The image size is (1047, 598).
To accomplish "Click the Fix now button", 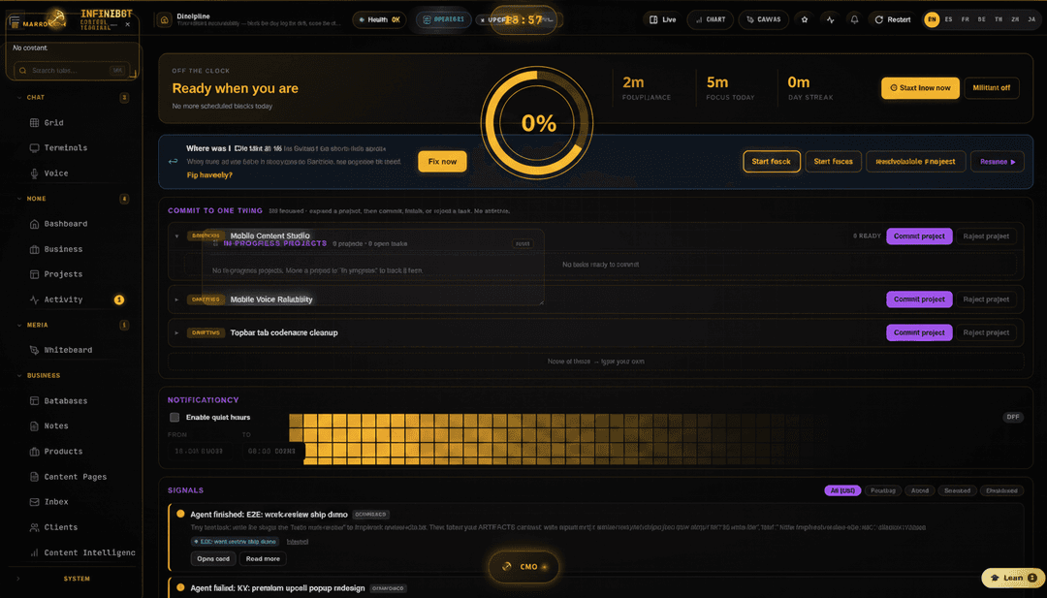I will coord(442,162).
